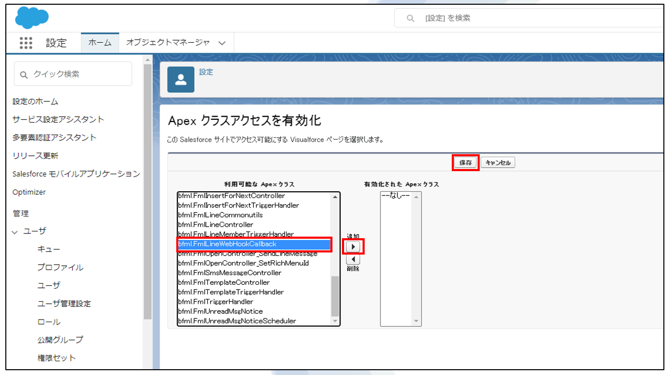Click the 保存 button
This screenshot has height=375, width=666.
[x=465, y=163]
